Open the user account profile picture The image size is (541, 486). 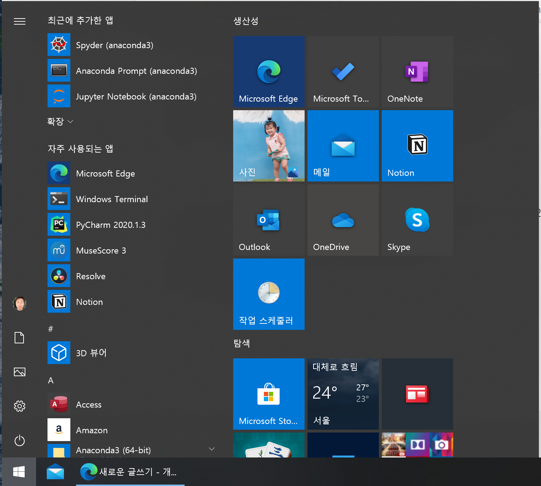pos(20,303)
